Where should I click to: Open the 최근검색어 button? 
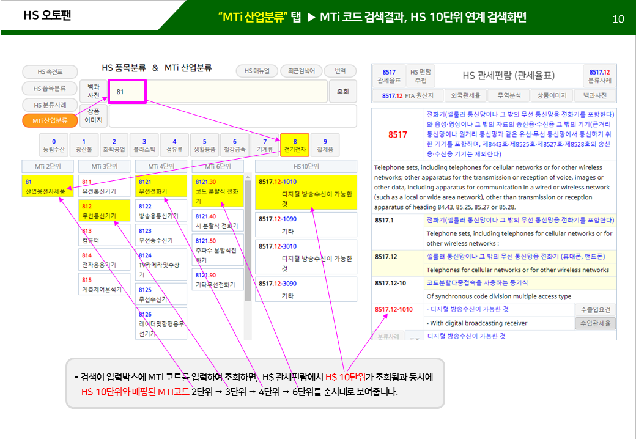point(301,71)
